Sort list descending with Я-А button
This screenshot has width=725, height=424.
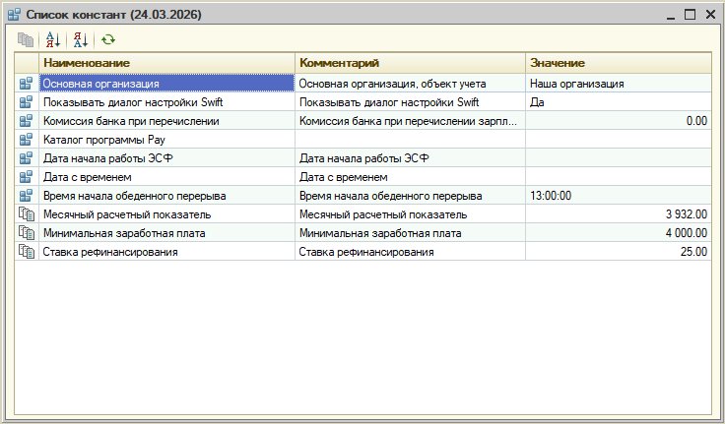pyautogui.click(x=81, y=39)
